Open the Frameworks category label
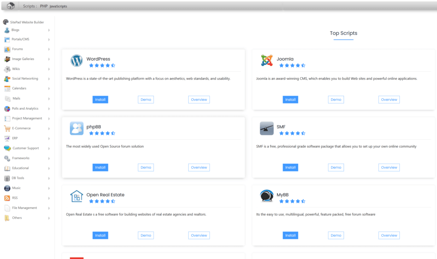 coord(20,158)
